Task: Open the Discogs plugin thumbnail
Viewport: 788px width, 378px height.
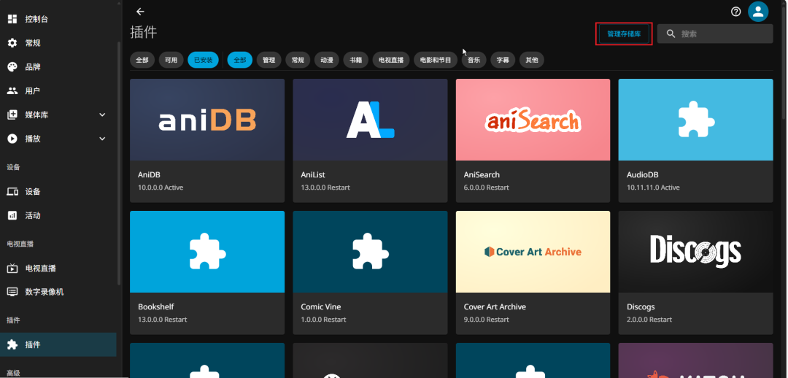Action: click(x=695, y=251)
